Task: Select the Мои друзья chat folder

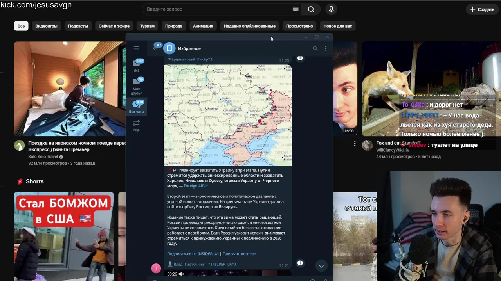Action: pos(137,86)
